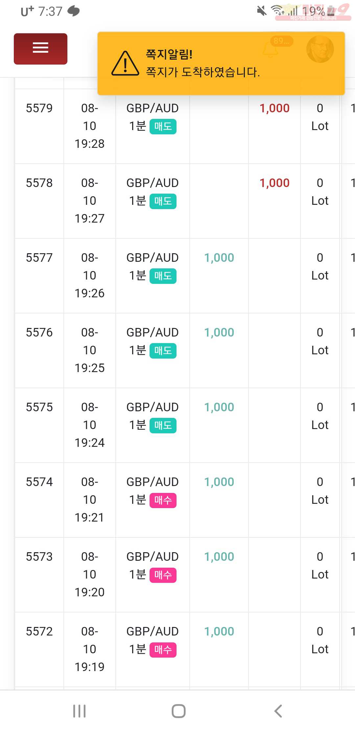Select trade row number 5578
Screen dimensions: 355x731
tap(39, 183)
